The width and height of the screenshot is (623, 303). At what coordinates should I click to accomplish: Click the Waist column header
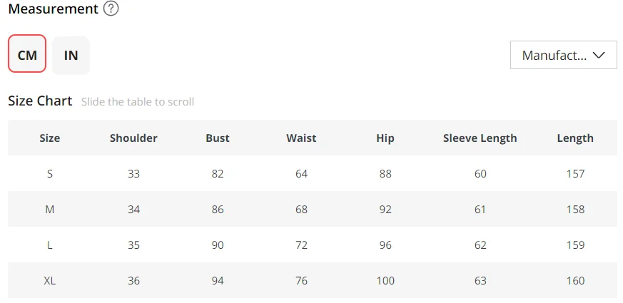point(301,138)
